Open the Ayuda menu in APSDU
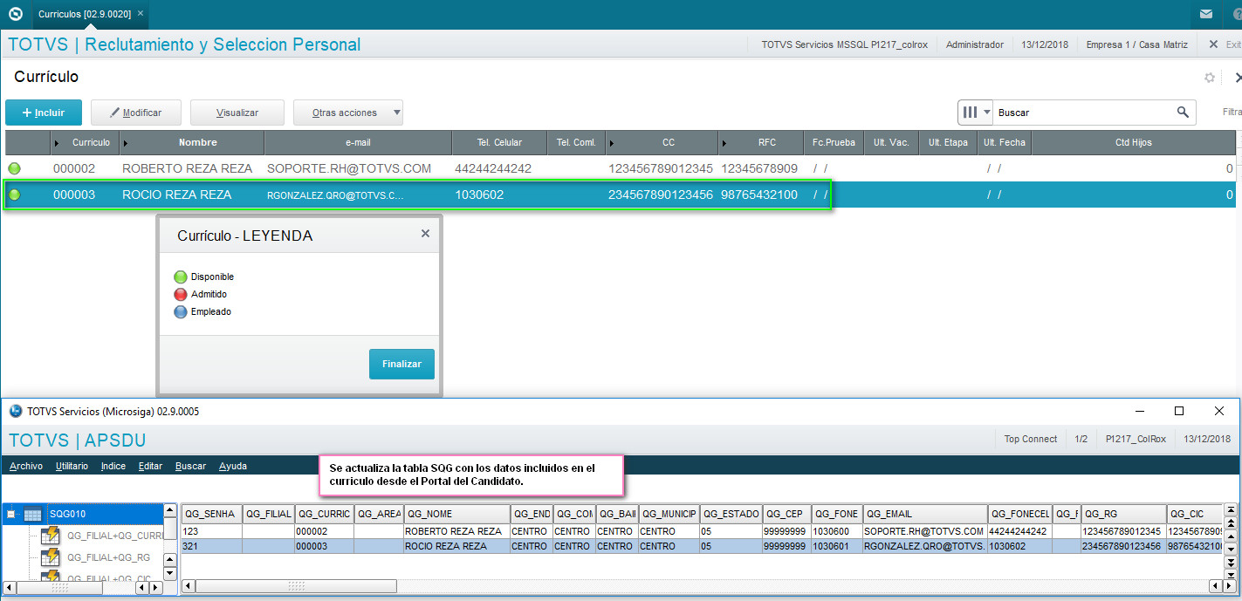The image size is (1242, 601). pyautogui.click(x=233, y=466)
